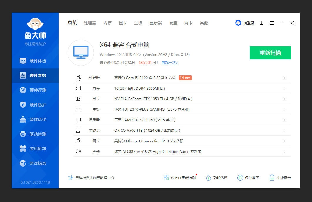Click NVIDIA GeForce GTX 1050 Ti text
This screenshot has width=312, height=202.
(153, 99)
